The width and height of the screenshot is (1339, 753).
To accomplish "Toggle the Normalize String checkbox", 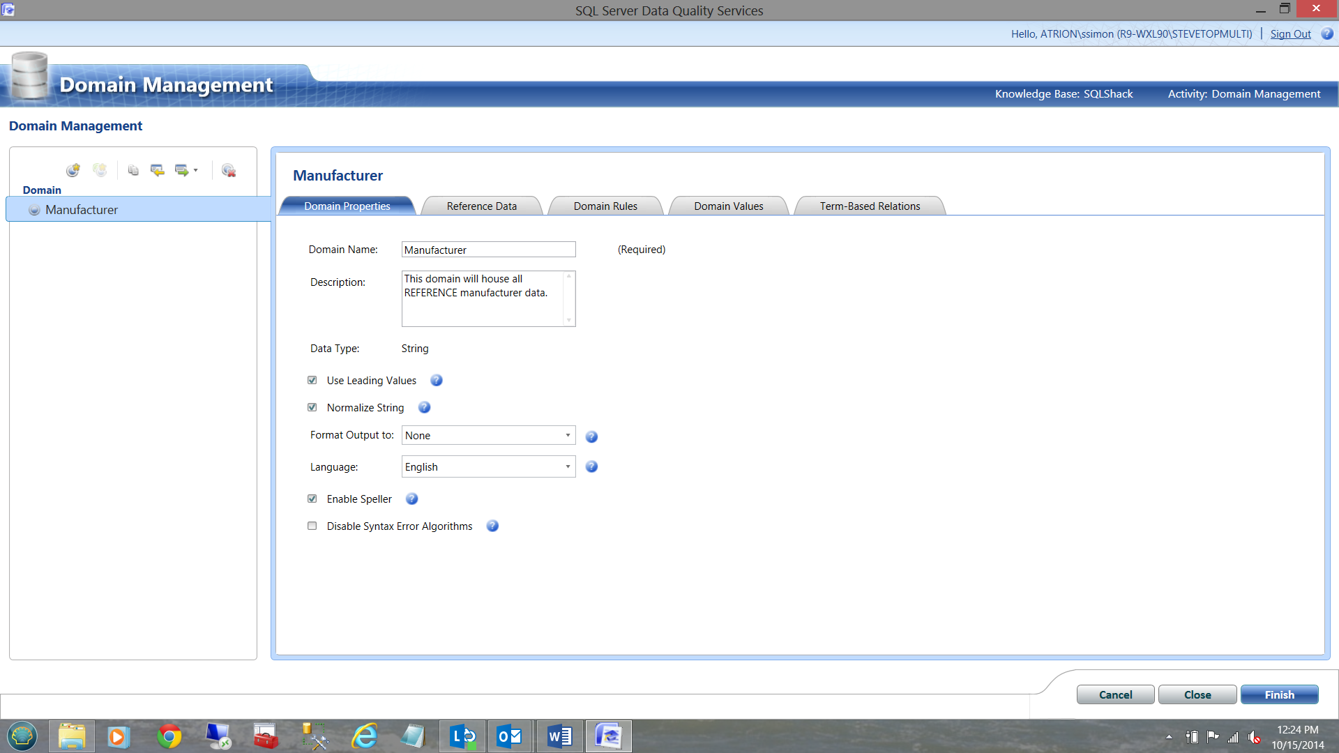I will pyautogui.click(x=312, y=408).
